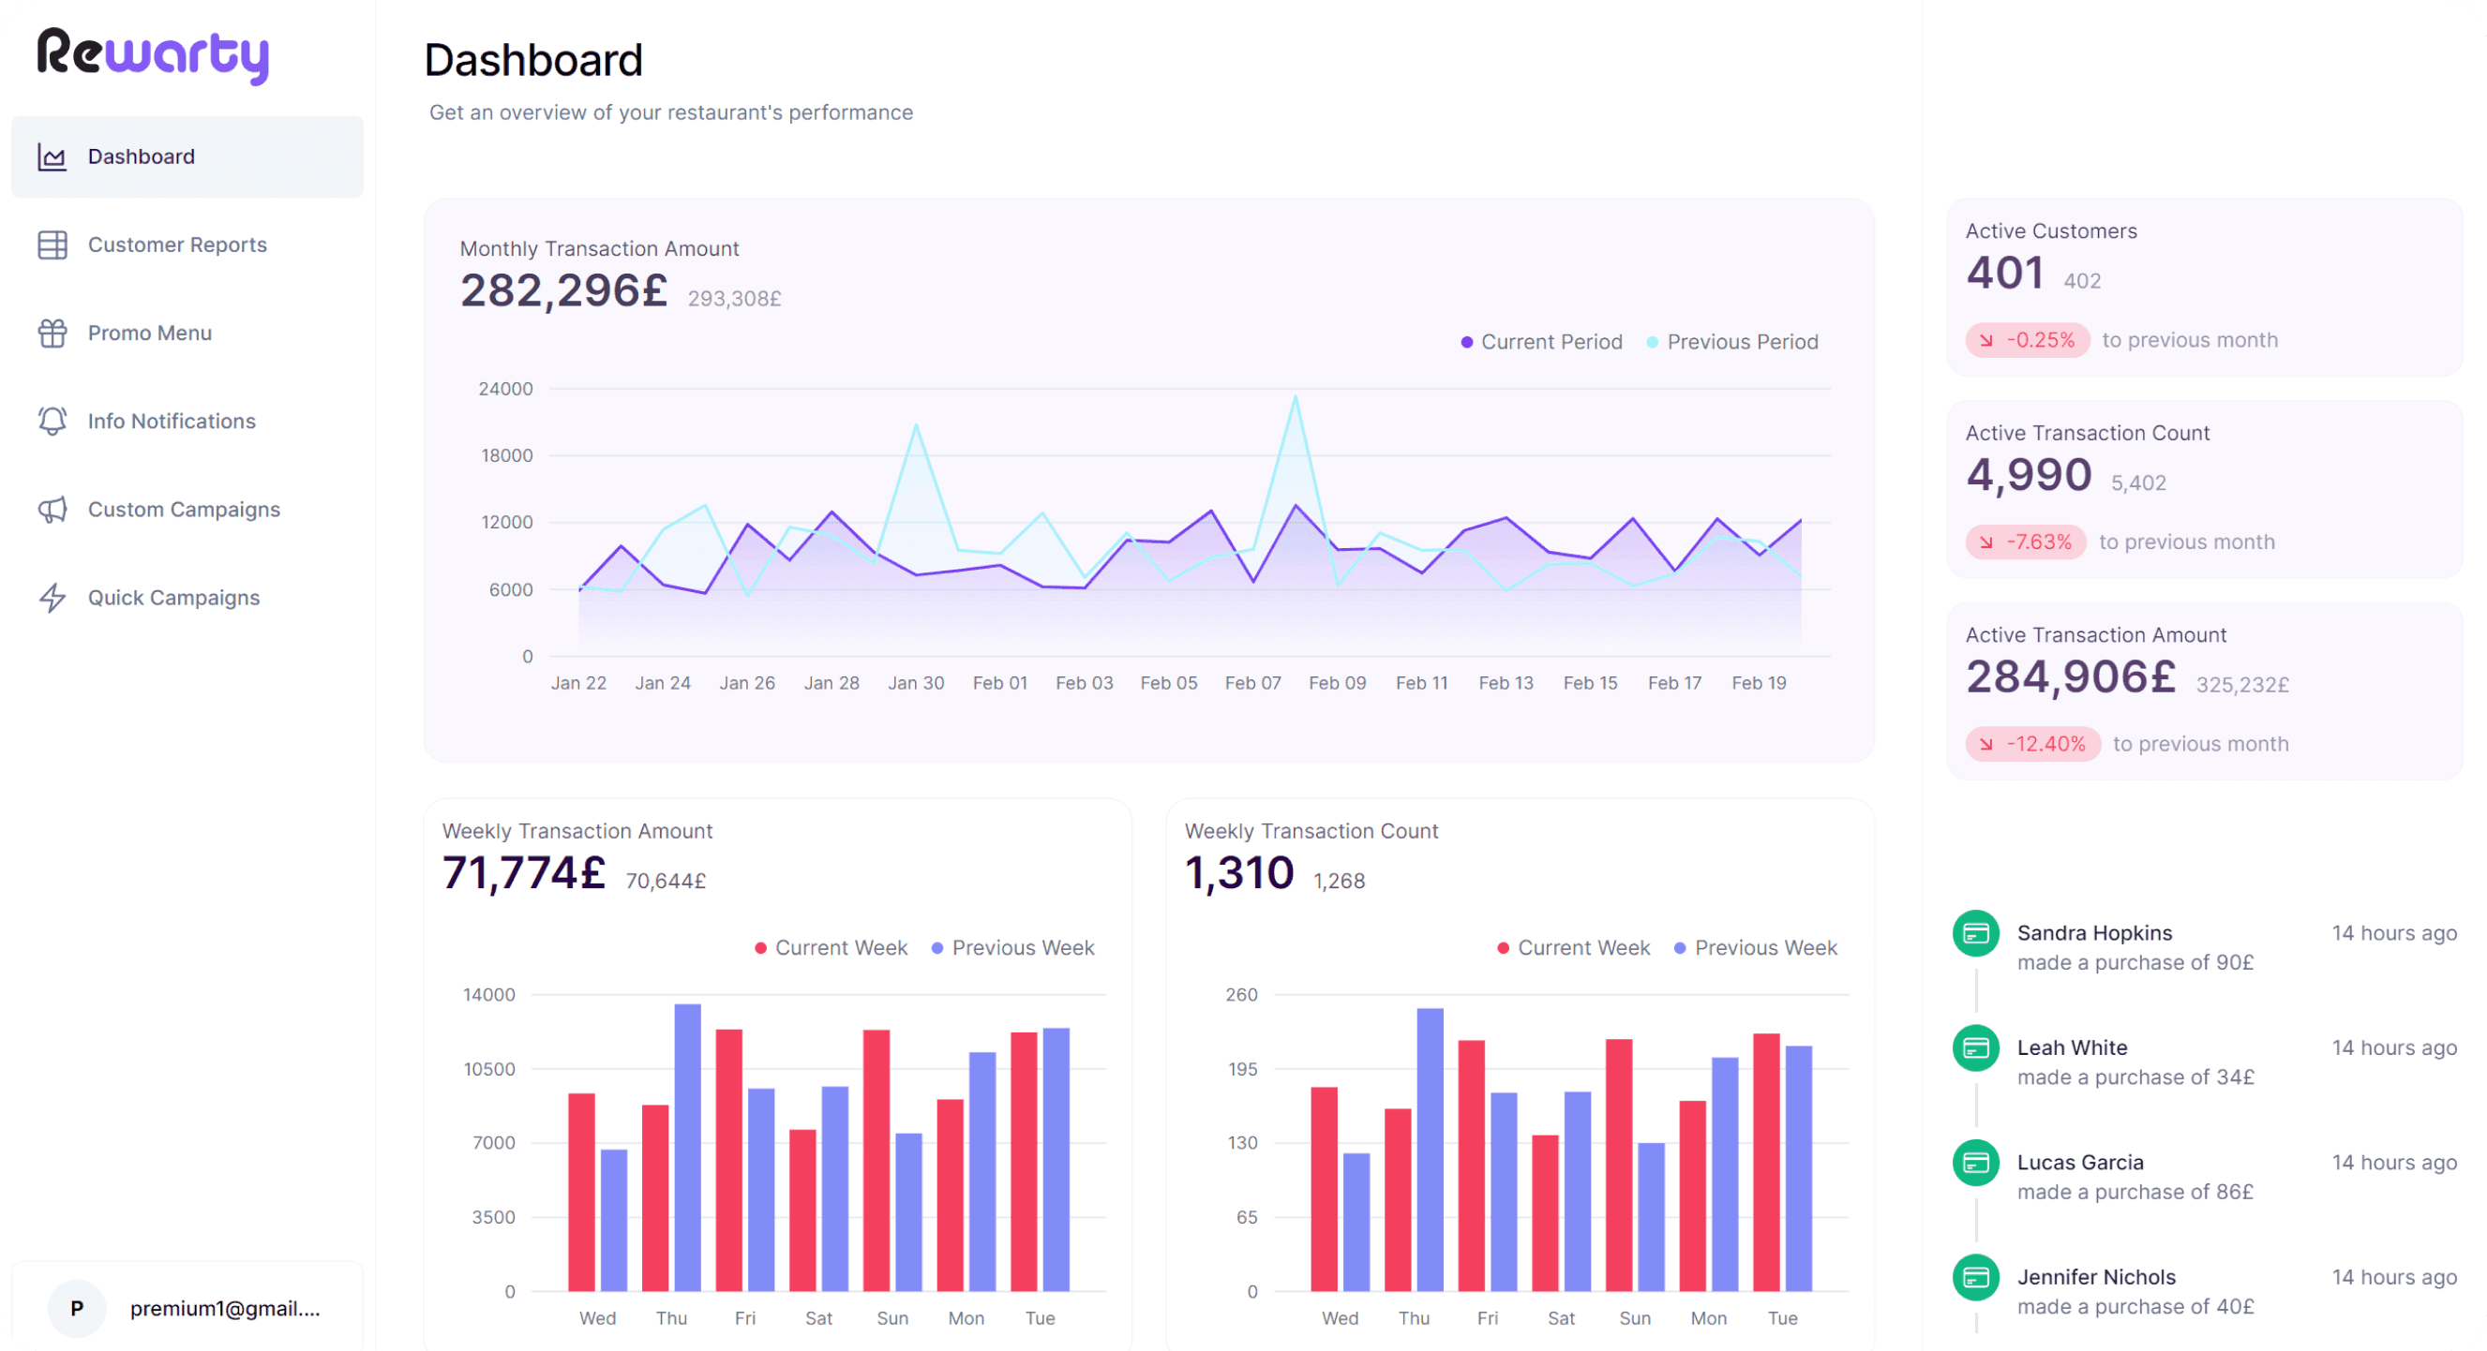Toggle Current Period legend in monthly chart

(x=1541, y=343)
